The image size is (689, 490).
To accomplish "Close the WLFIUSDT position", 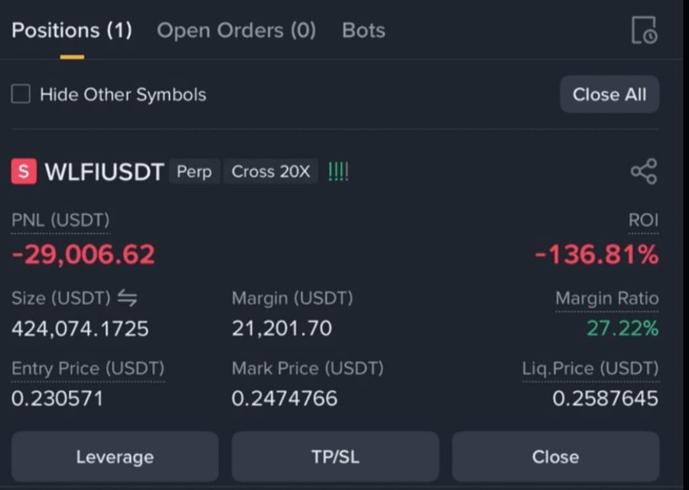I will (x=556, y=457).
